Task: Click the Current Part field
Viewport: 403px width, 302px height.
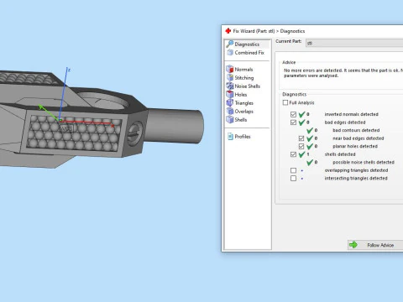Action: 354,43
